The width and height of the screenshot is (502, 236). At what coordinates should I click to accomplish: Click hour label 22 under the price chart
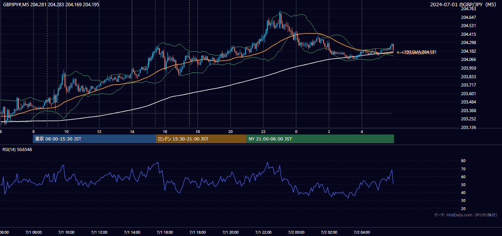(264, 132)
